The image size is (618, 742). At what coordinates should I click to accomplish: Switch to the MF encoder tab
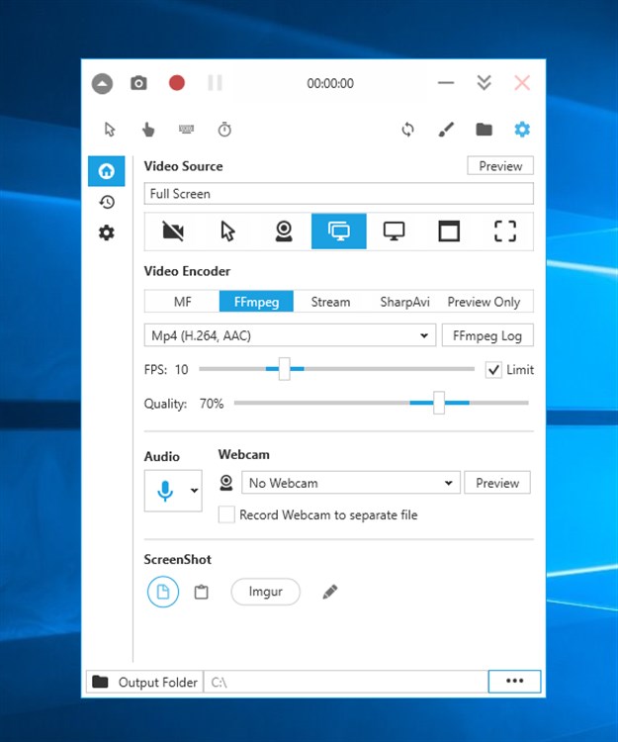183,302
